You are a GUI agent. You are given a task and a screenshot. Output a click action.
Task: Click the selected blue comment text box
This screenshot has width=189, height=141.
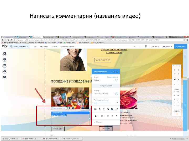coord(70,114)
